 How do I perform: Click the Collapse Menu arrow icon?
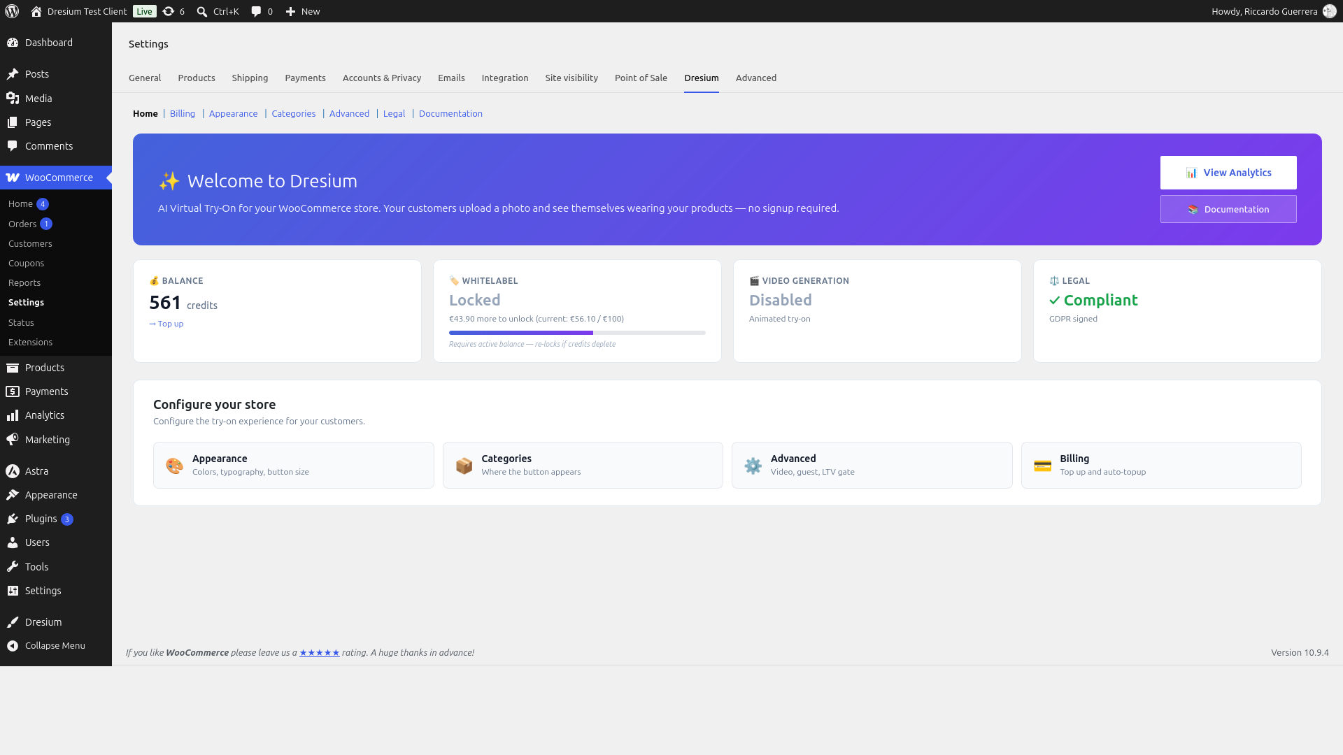(x=13, y=646)
